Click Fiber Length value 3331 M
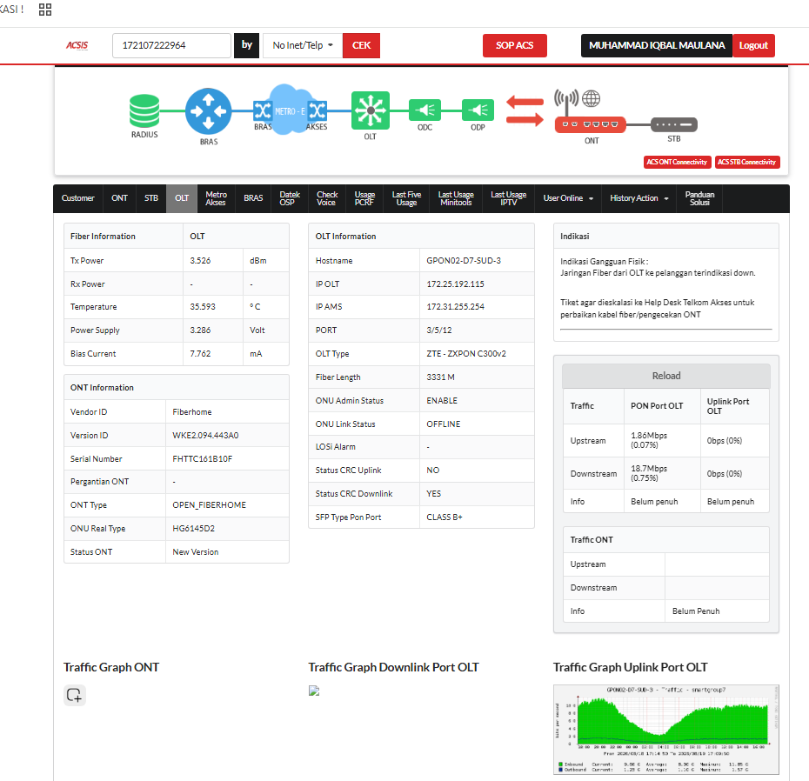Screen dimensions: 809x781 440,377
